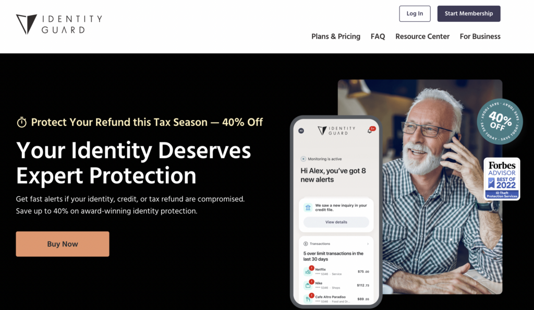
Task: Go to the FAQ page
Action: (x=378, y=37)
